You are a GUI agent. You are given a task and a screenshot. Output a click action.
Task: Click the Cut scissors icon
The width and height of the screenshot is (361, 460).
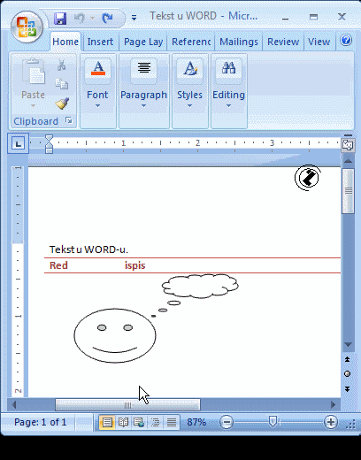(61, 65)
